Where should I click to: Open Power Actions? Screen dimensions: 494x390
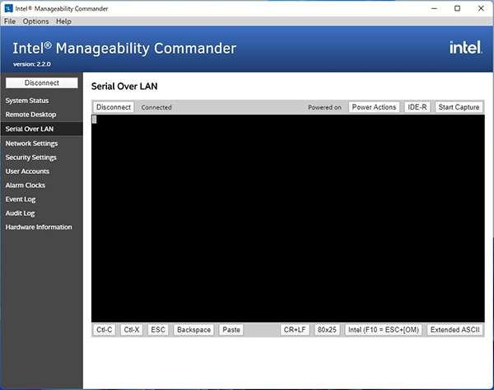[x=374, y=107]
